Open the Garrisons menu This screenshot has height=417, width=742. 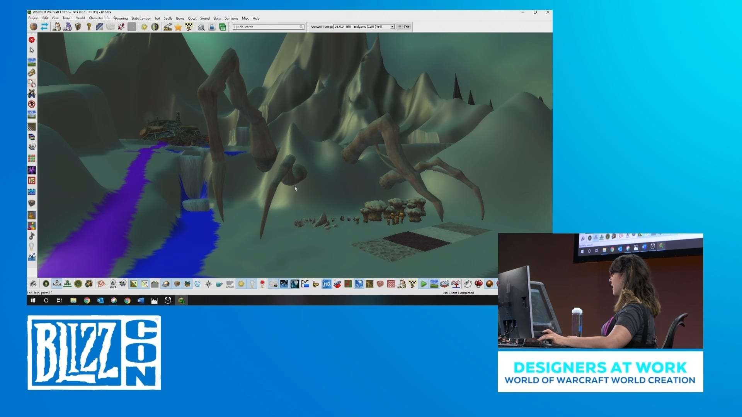231,18
